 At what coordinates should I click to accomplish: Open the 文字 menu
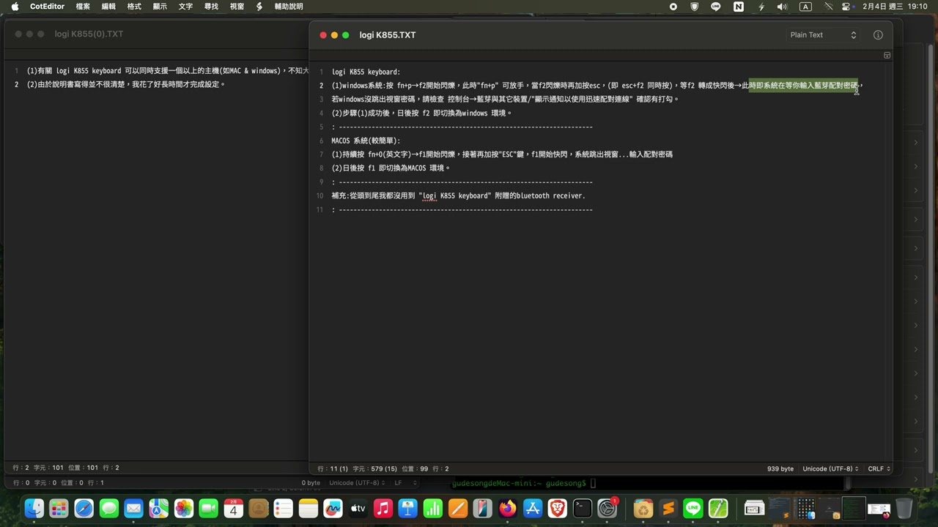185,7
